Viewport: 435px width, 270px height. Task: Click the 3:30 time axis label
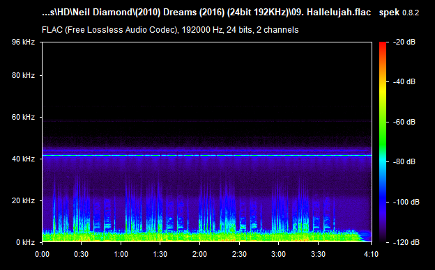(318, 254)
